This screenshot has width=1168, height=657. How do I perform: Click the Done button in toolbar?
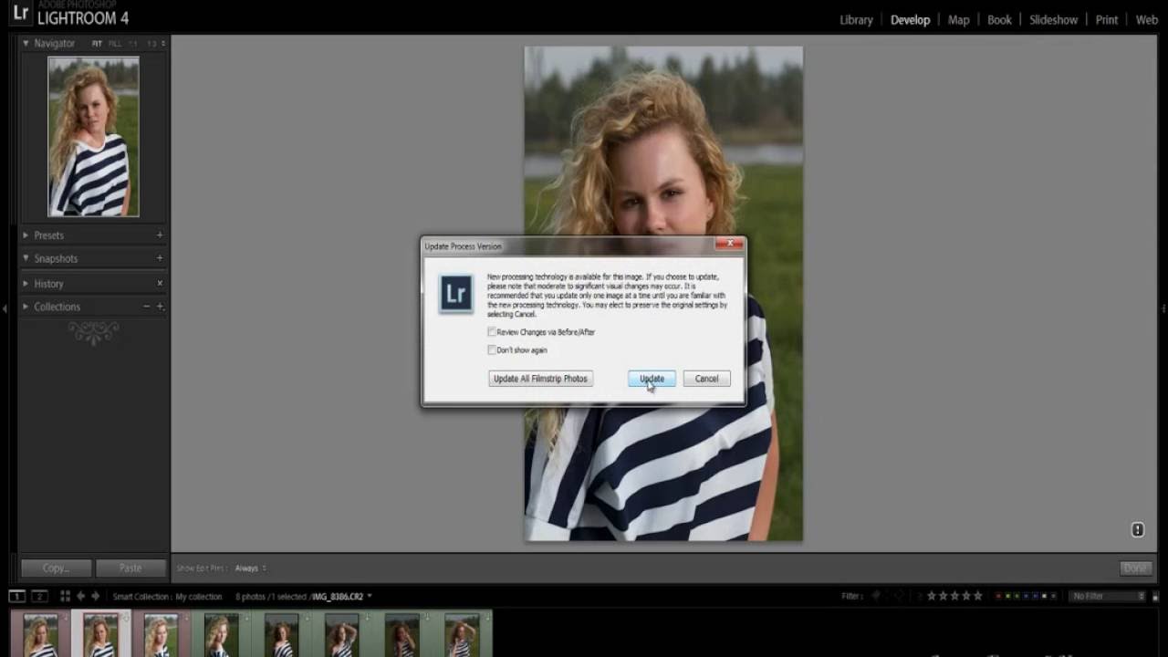1135,568
